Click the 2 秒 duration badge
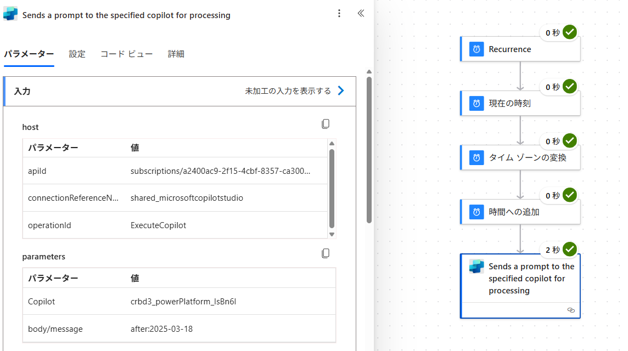 point(553,250)
